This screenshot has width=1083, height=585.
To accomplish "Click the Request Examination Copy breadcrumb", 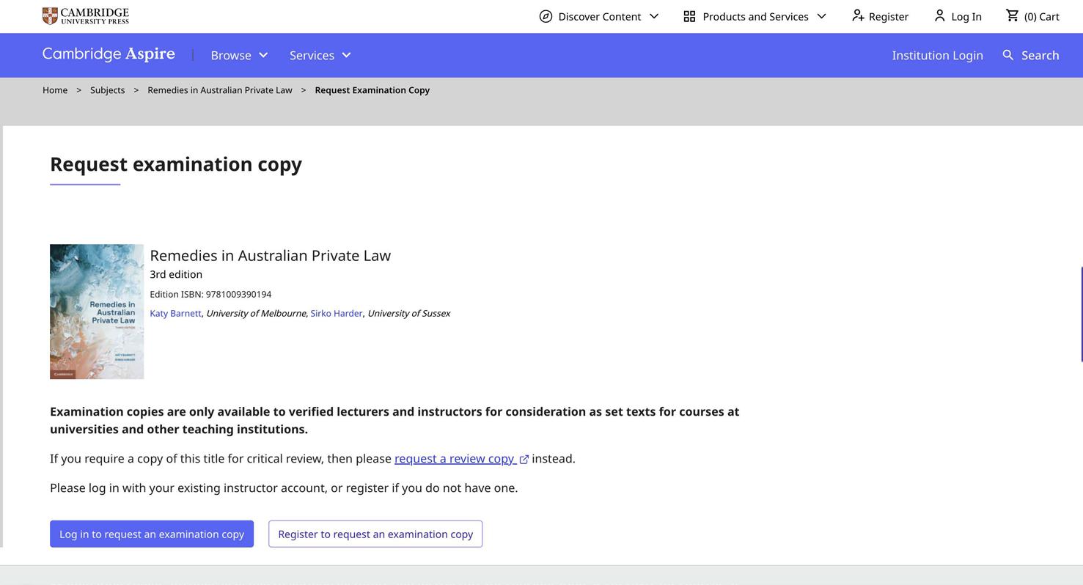I will [x=372, y=90].
